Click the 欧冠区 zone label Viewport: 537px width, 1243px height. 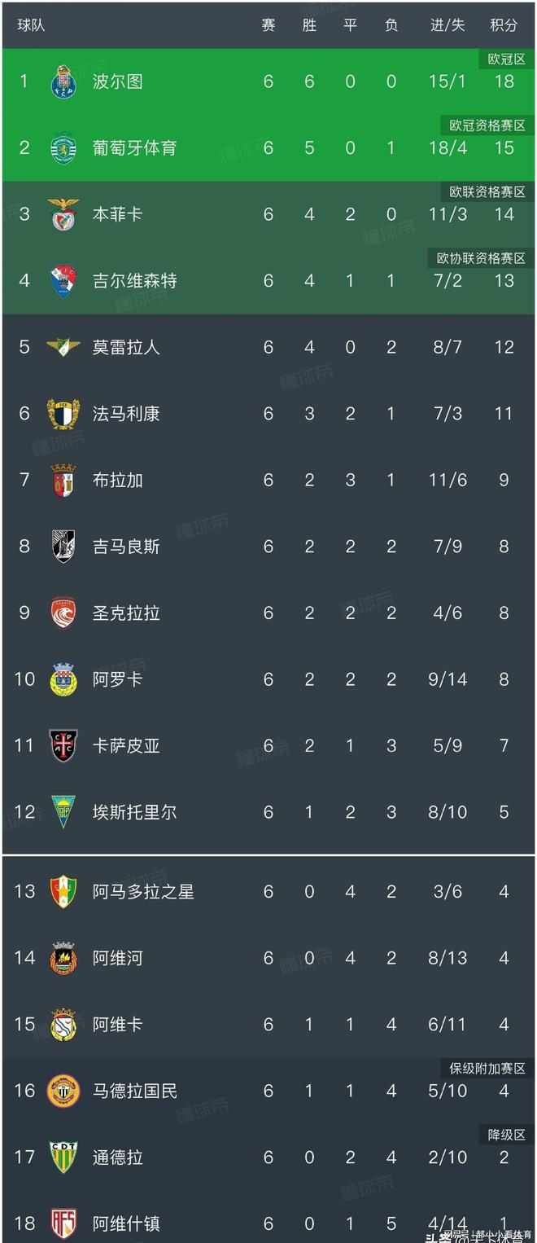(506, 59)
